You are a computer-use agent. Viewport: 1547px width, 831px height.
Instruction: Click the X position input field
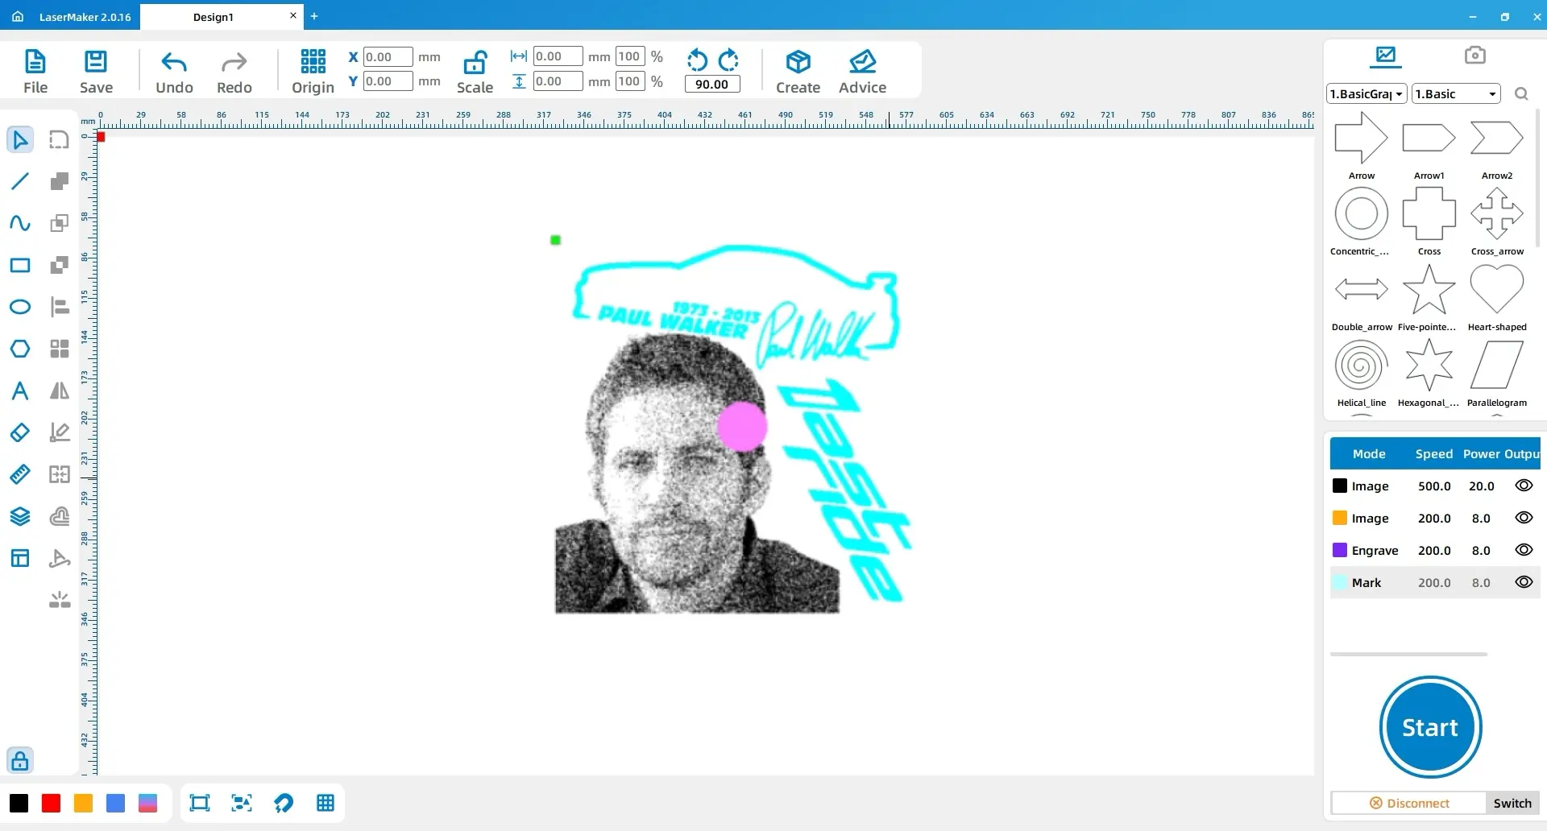click(x=388, y=56)
